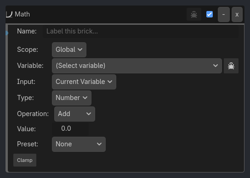Click the Variable: label
This screenshot has width=250, height=178.
pos(30,66)
